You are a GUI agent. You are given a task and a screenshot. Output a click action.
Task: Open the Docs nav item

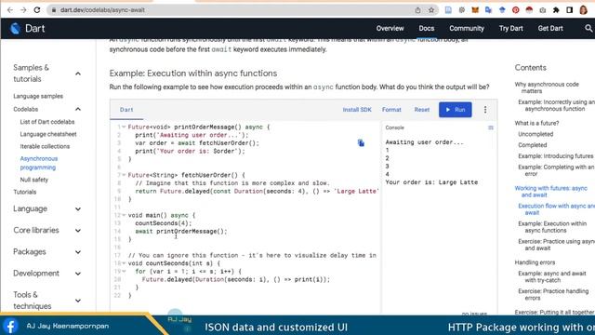coord(426,29)
